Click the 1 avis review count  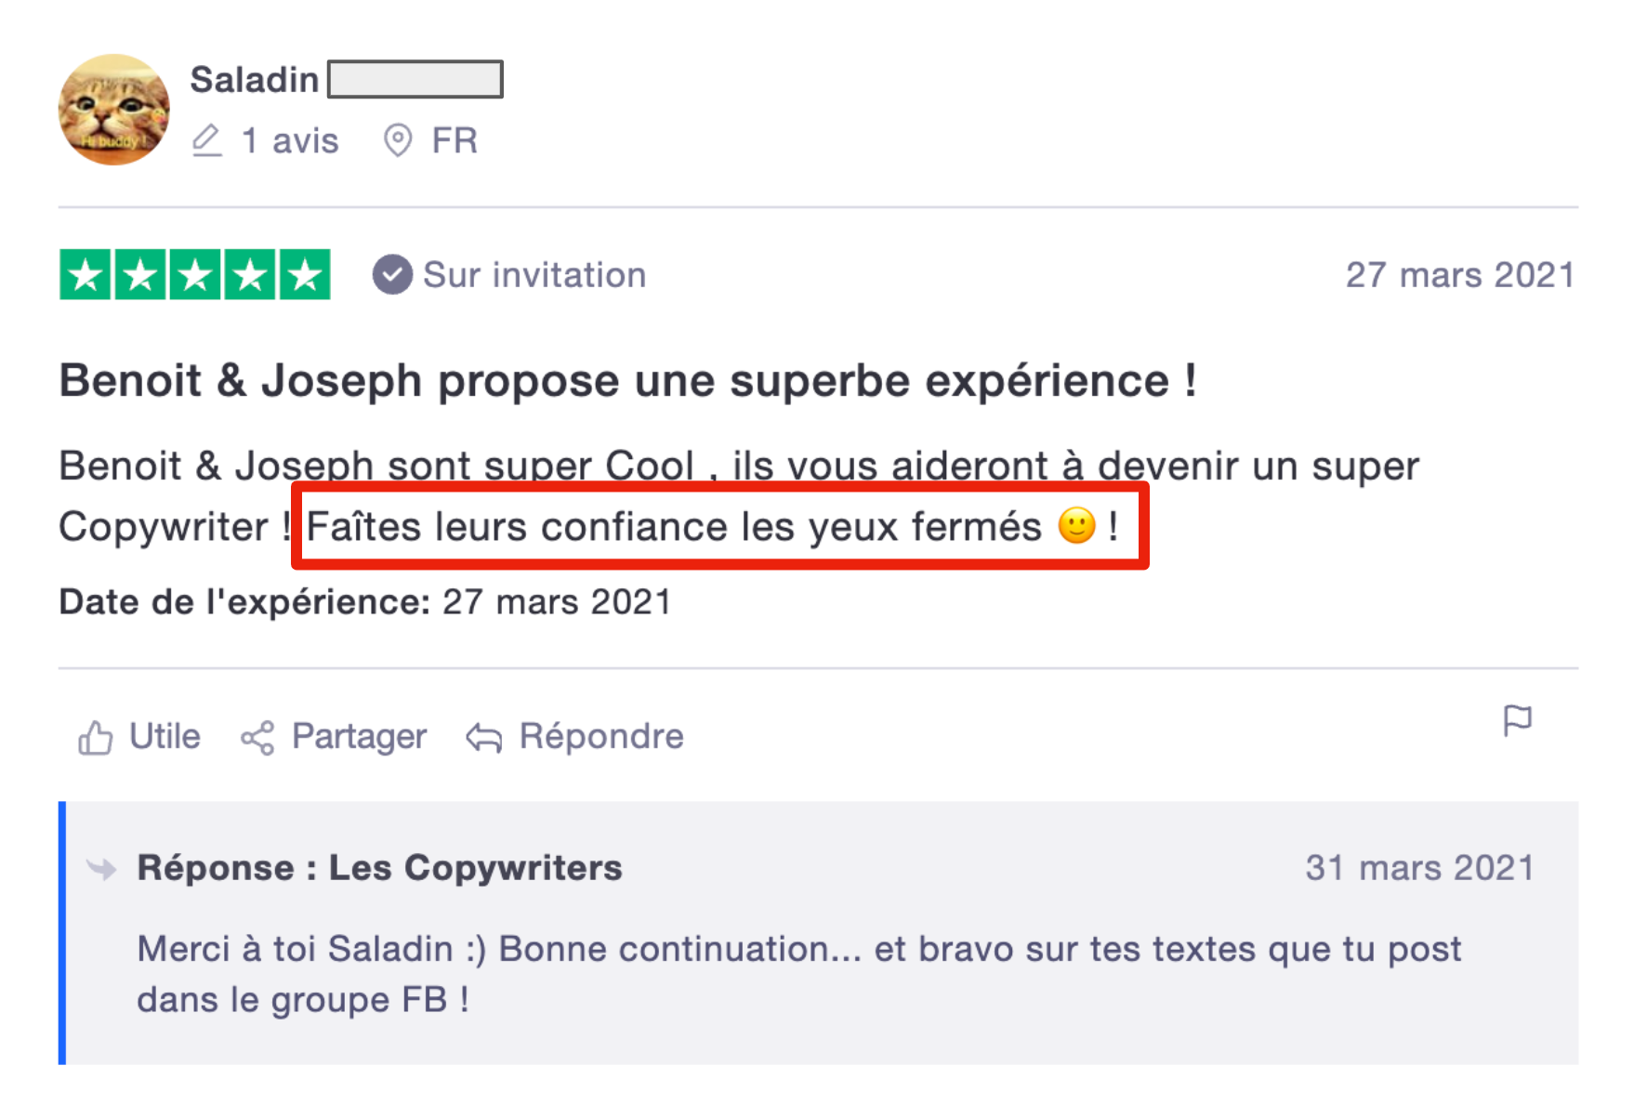click(290, 141)
